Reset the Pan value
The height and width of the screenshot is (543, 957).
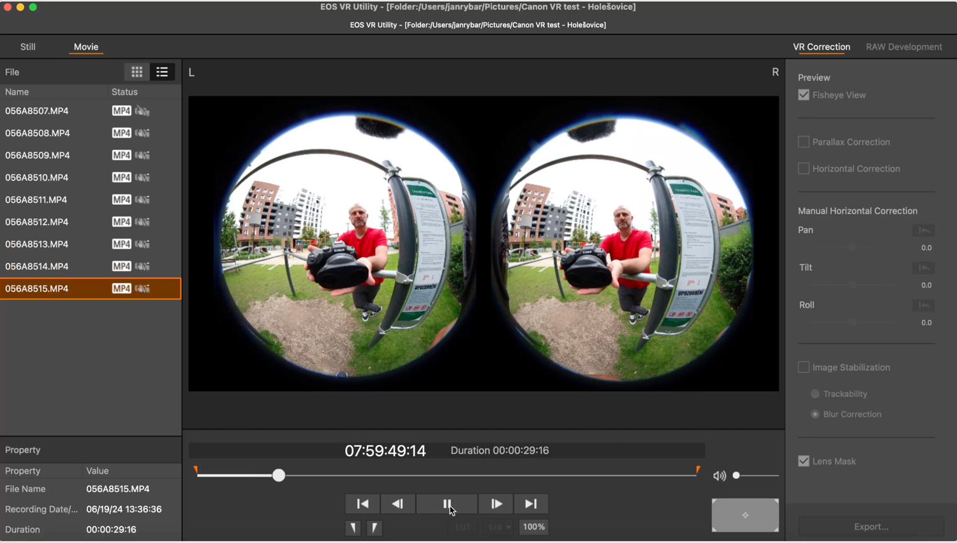pyautogui.click(x=923, y=230)
